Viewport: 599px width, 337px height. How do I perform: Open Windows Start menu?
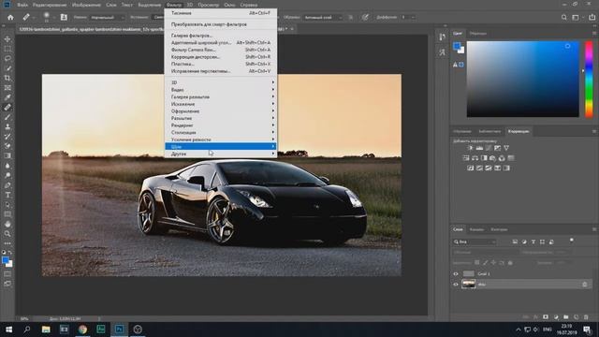coord(8,330)
